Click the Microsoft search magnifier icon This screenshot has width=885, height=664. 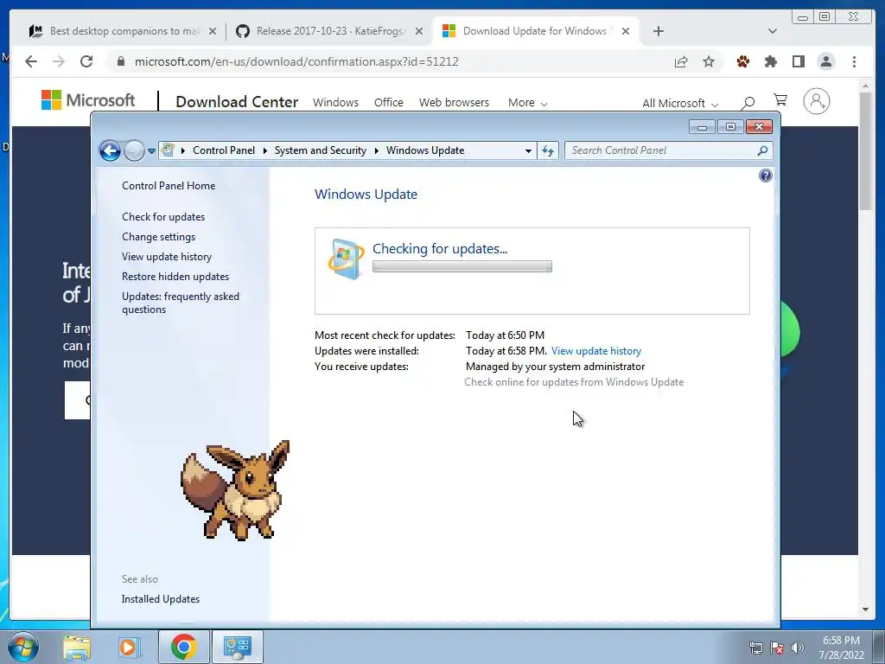tap(748, 102)
